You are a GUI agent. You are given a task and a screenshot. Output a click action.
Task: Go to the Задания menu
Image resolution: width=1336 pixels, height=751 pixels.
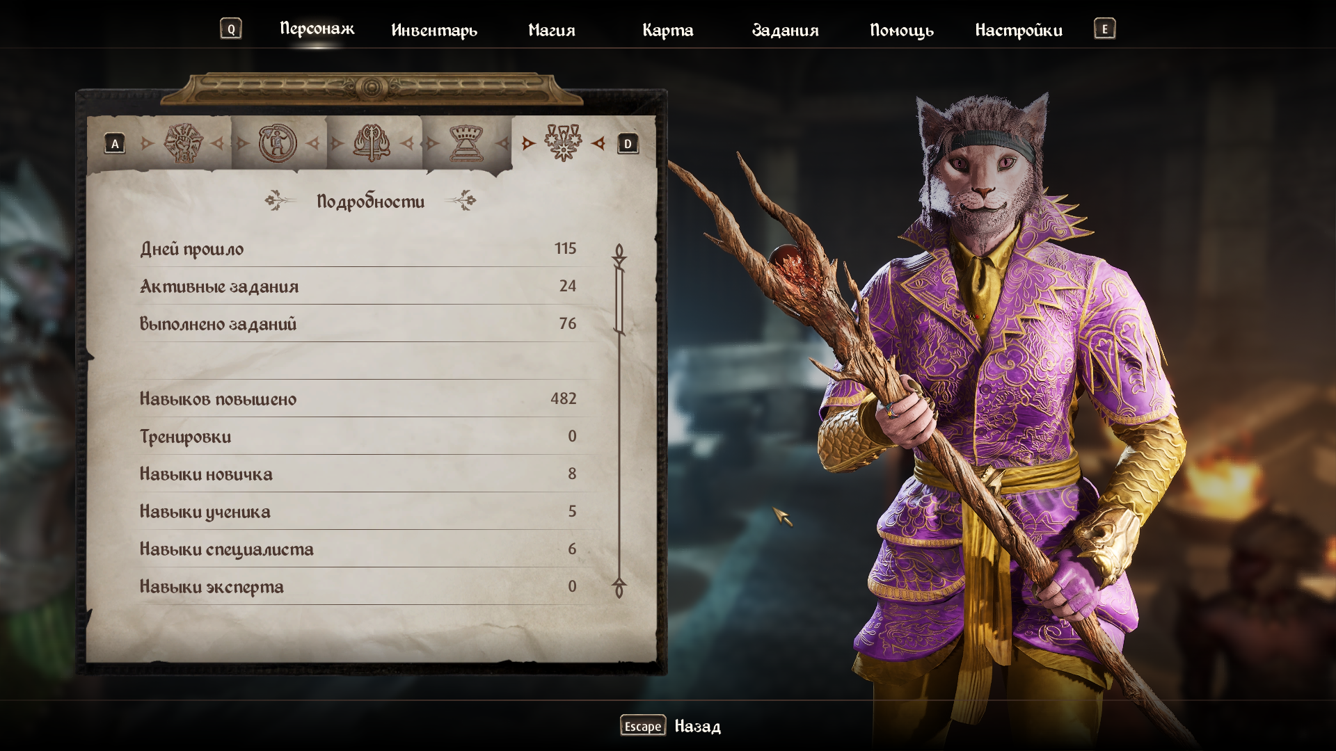(x=785, y=30)
